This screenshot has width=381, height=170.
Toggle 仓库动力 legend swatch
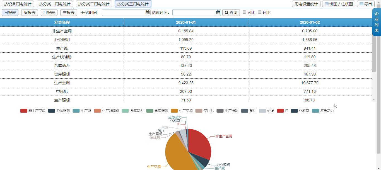pyautogui.click(x=125, y=111)
